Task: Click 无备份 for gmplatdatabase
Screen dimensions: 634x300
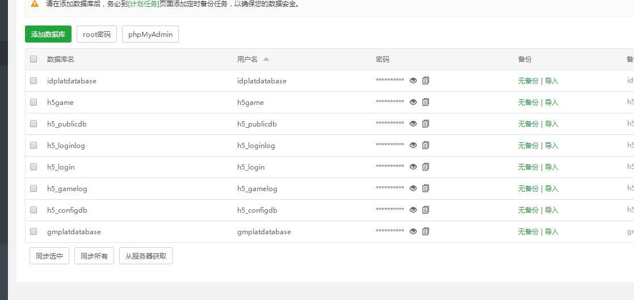Action: tap(528, 232)
